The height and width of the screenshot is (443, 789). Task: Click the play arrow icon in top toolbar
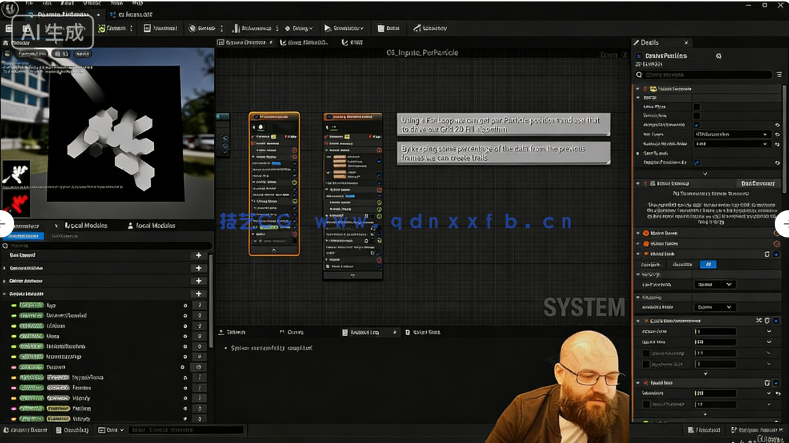[328, 28]
